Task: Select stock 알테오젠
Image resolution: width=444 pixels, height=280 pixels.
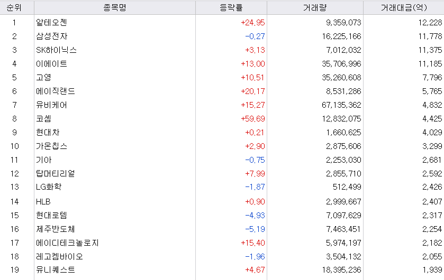Action: pyautogui.click(x=51, y=23)
